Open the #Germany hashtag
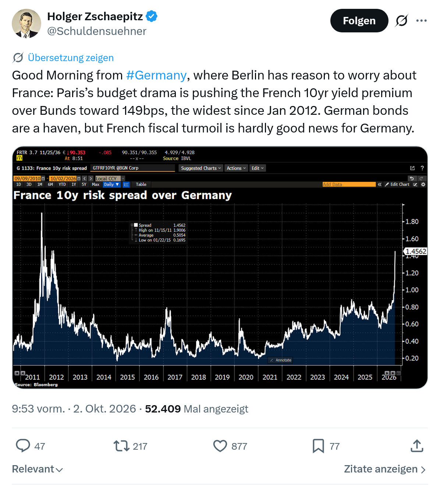This screenshot has width=440, height=485. click(156, 75)
